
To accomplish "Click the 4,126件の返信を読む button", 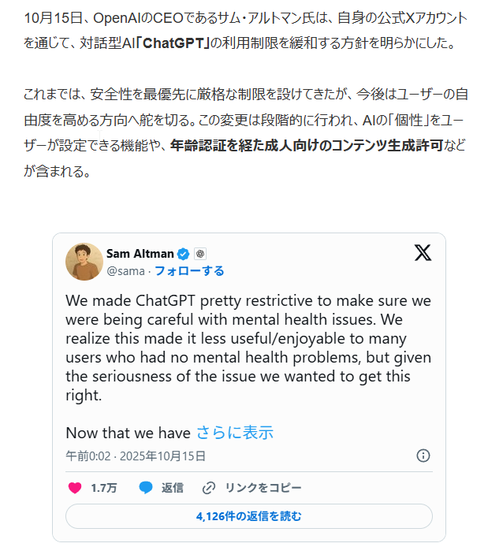I will (x=249, y=516).
